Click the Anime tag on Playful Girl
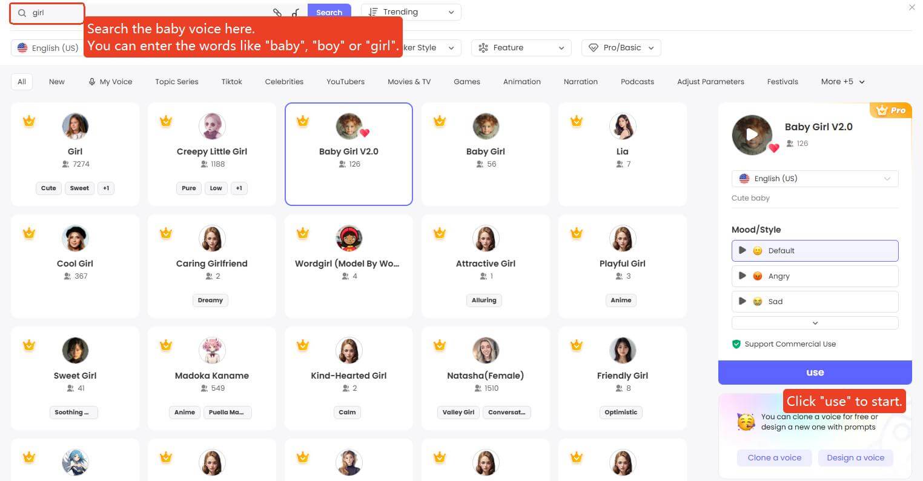This screenshot has height=481, width=923. (621, 300)
